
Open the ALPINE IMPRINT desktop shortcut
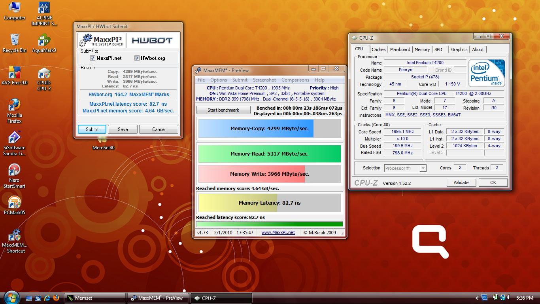(x=44, y=14)
